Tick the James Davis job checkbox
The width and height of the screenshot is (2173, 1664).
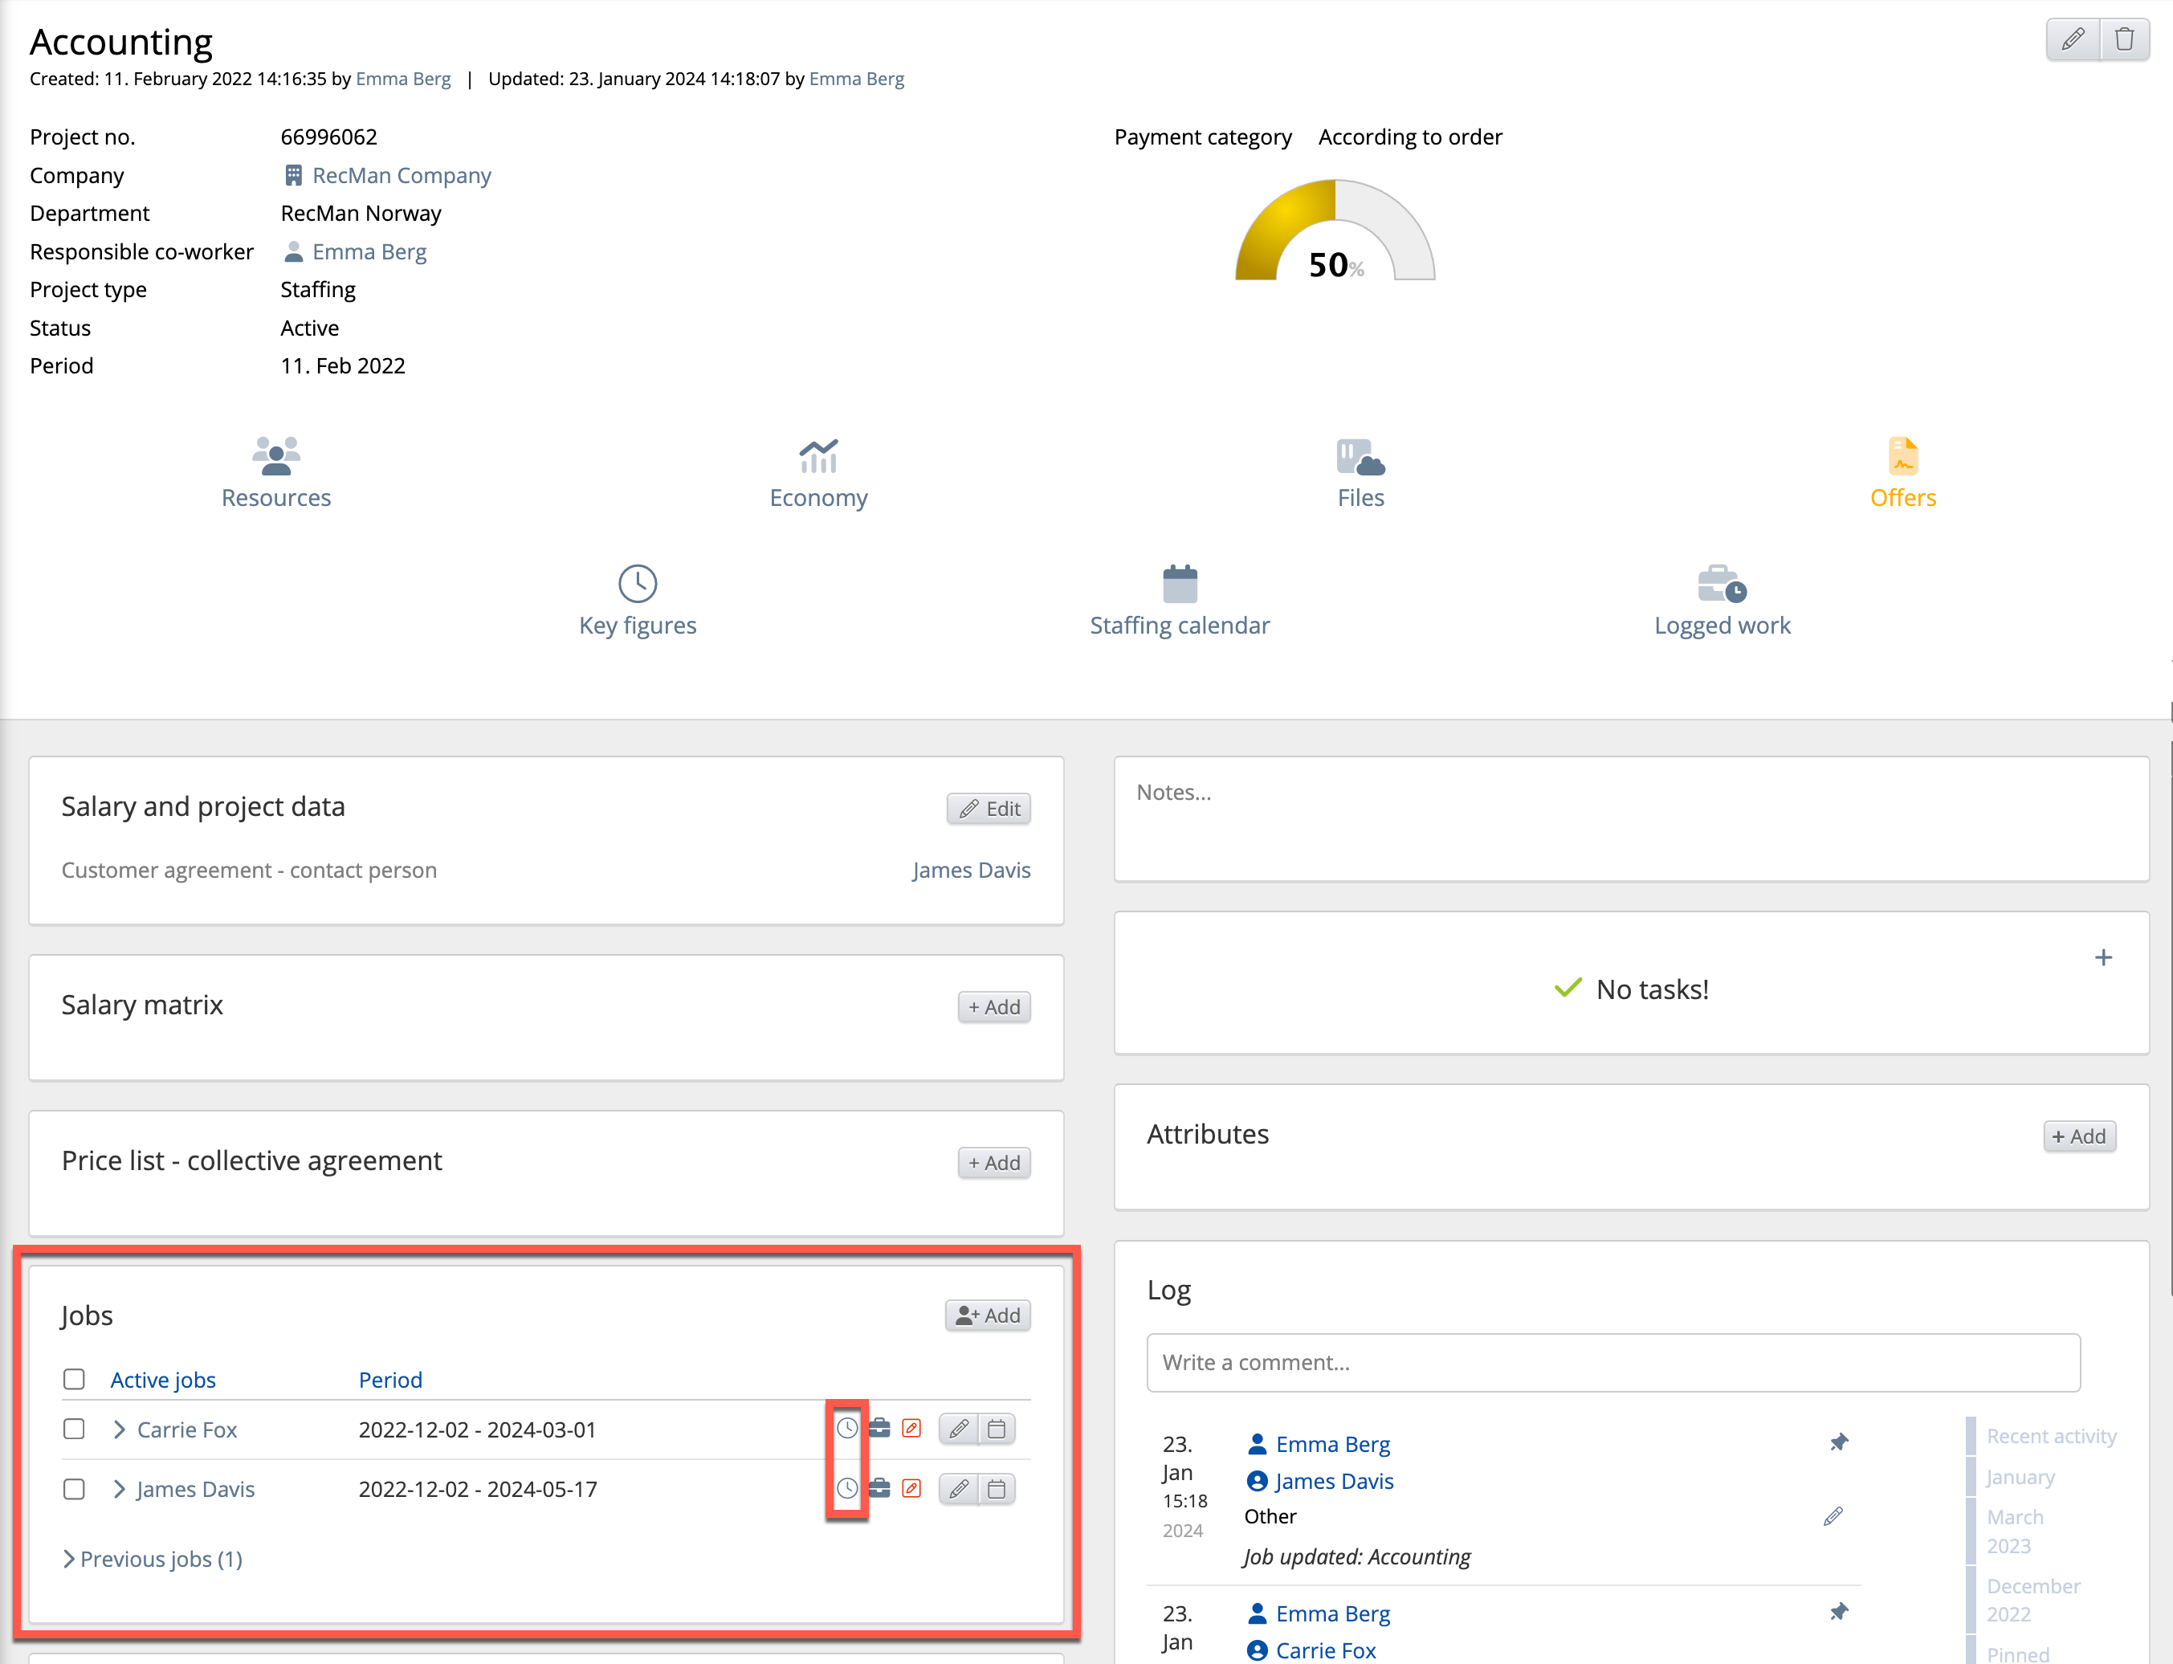point(75,1489)
